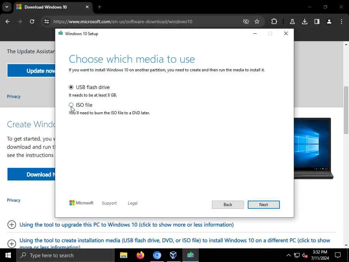Close the Windows 10 Setup dialog
The image size is (349, 262).
(286, 33)
